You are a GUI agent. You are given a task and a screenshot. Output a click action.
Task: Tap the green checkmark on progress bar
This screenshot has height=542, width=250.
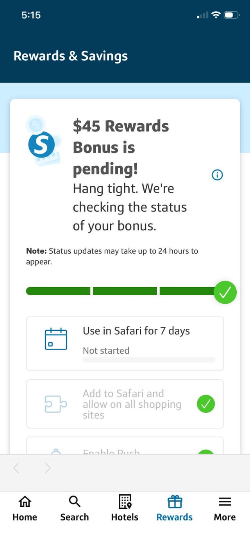pos(225,292)
